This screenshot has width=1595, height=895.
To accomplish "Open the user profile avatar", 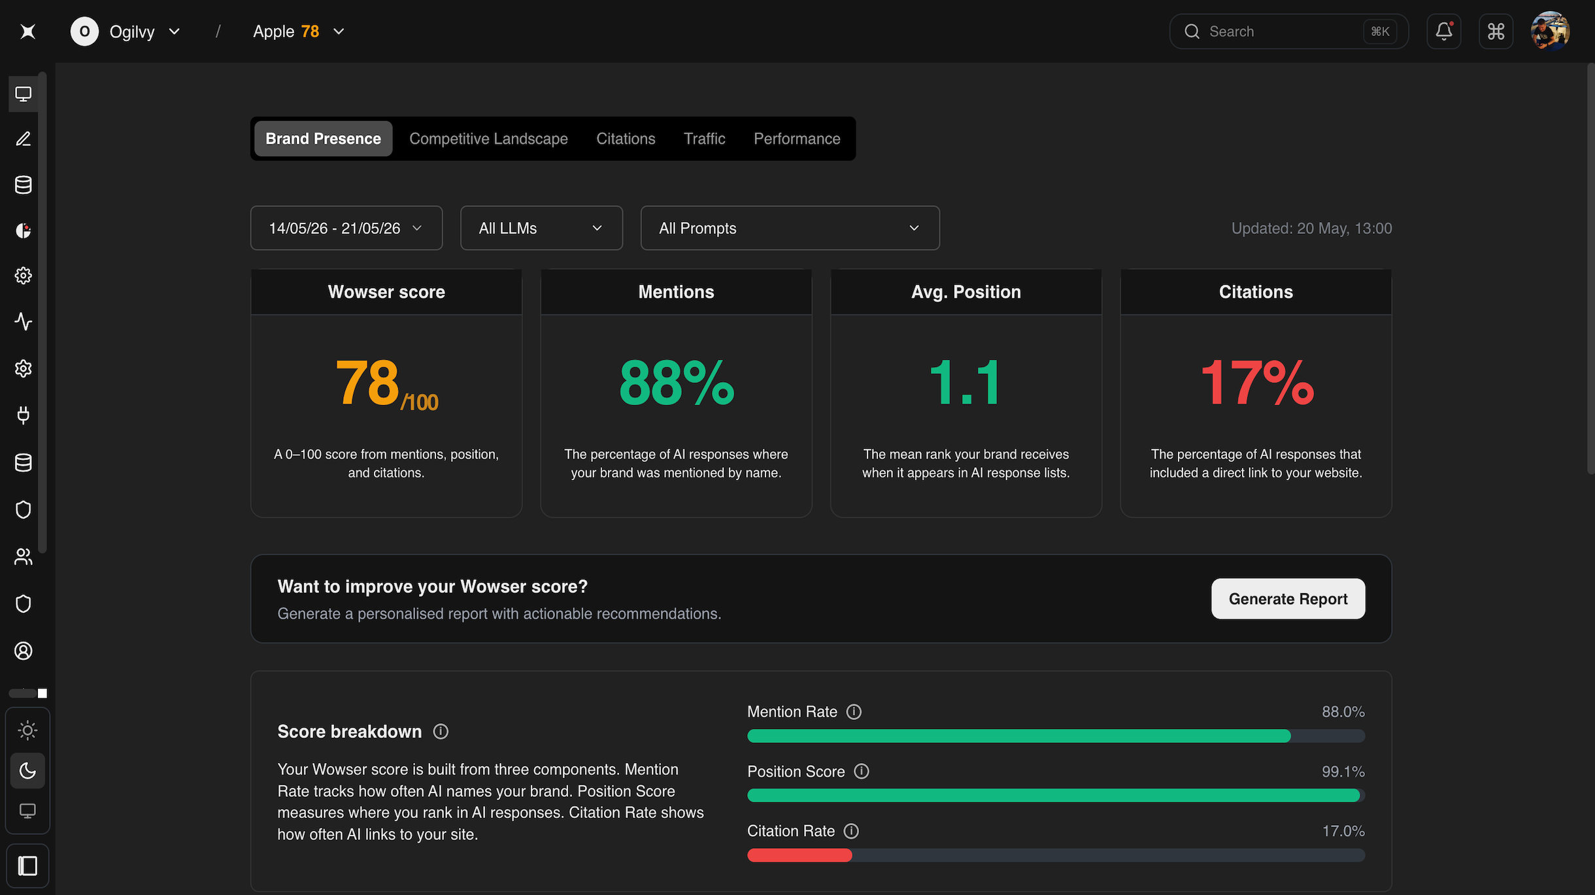I will coord(1550,31).
